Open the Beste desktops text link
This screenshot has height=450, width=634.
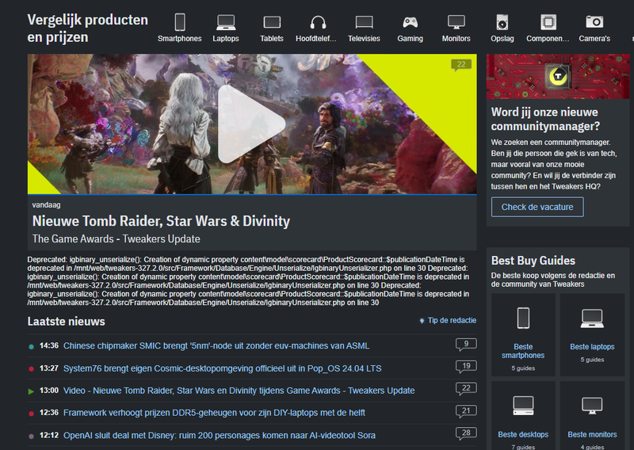click(x=523, y=435)
